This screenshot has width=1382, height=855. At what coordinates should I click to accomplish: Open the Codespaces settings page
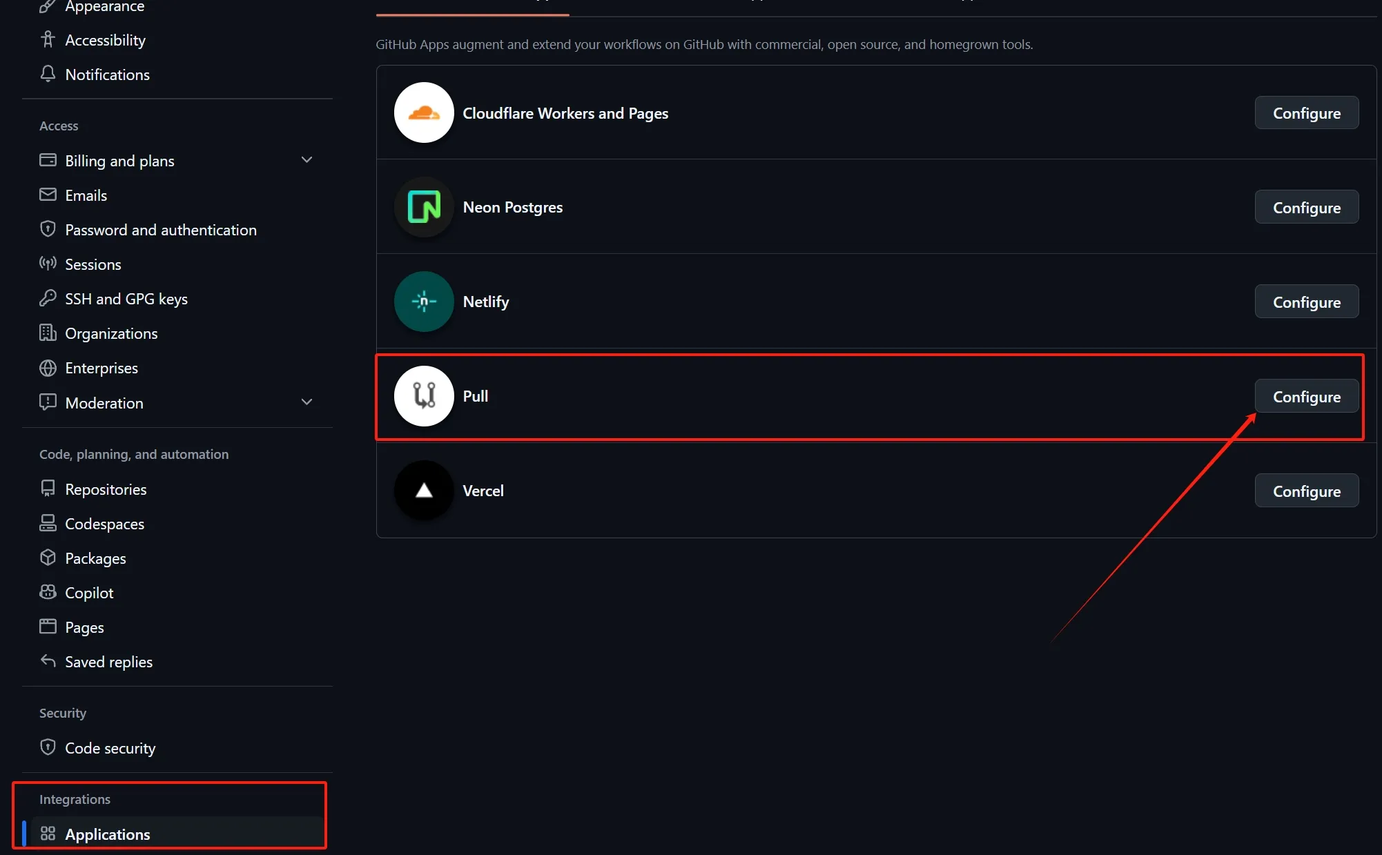pos(104,524)
